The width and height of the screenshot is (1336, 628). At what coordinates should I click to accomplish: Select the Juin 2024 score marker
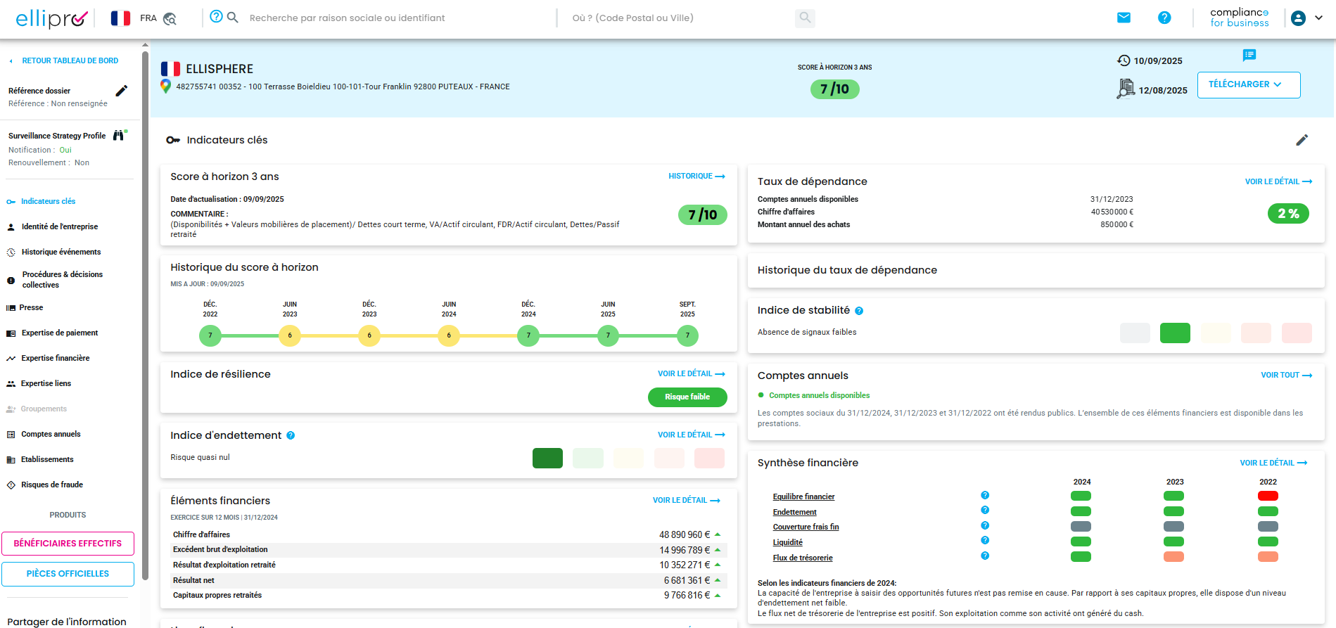pos(449,336)
